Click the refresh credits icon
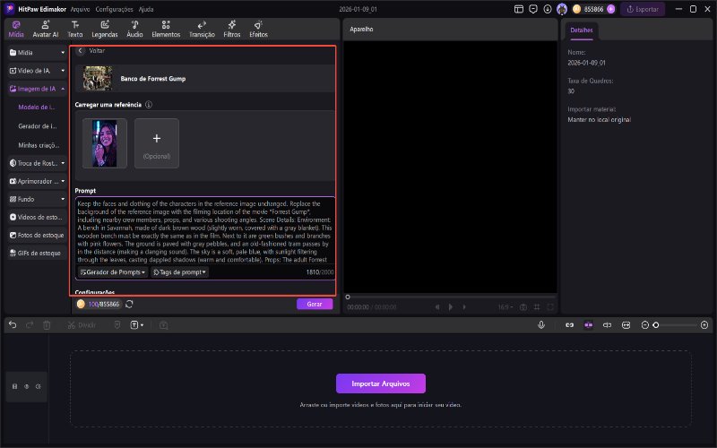The image size is (717, 448). point(130,304)
